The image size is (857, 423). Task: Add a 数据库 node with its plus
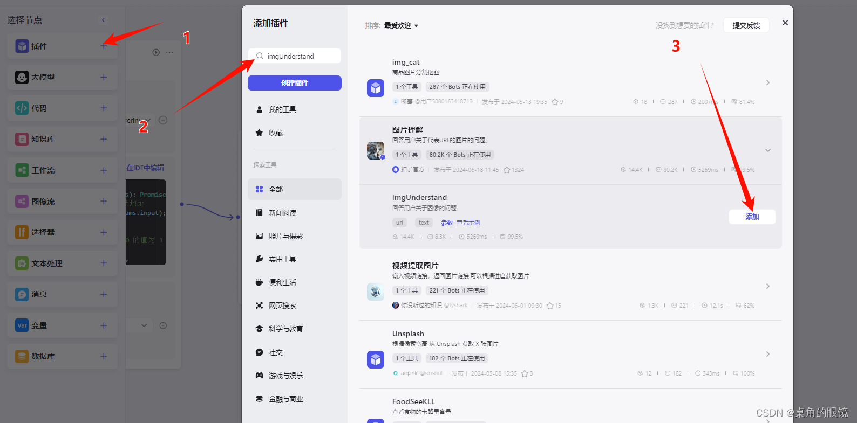click(104, 356)
